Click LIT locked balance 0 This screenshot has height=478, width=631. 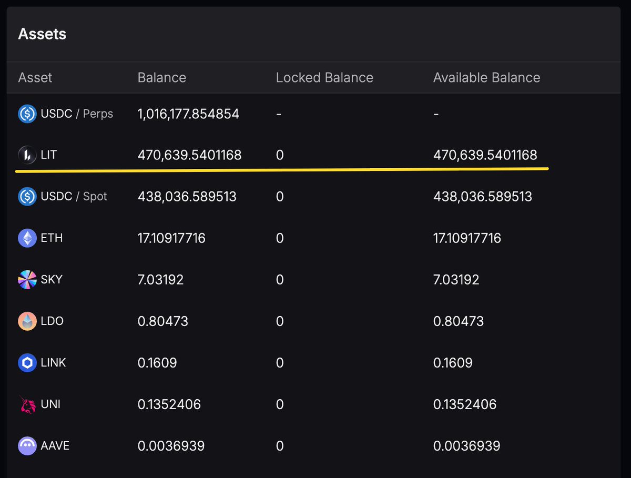(x=280, y=155)
